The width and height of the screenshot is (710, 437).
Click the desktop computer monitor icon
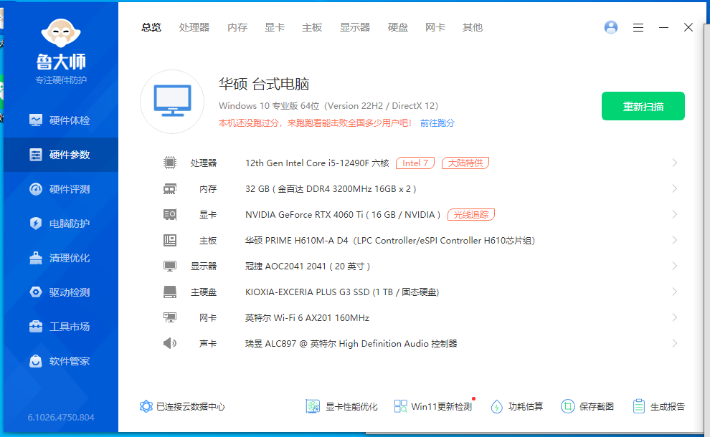point(172,101)
